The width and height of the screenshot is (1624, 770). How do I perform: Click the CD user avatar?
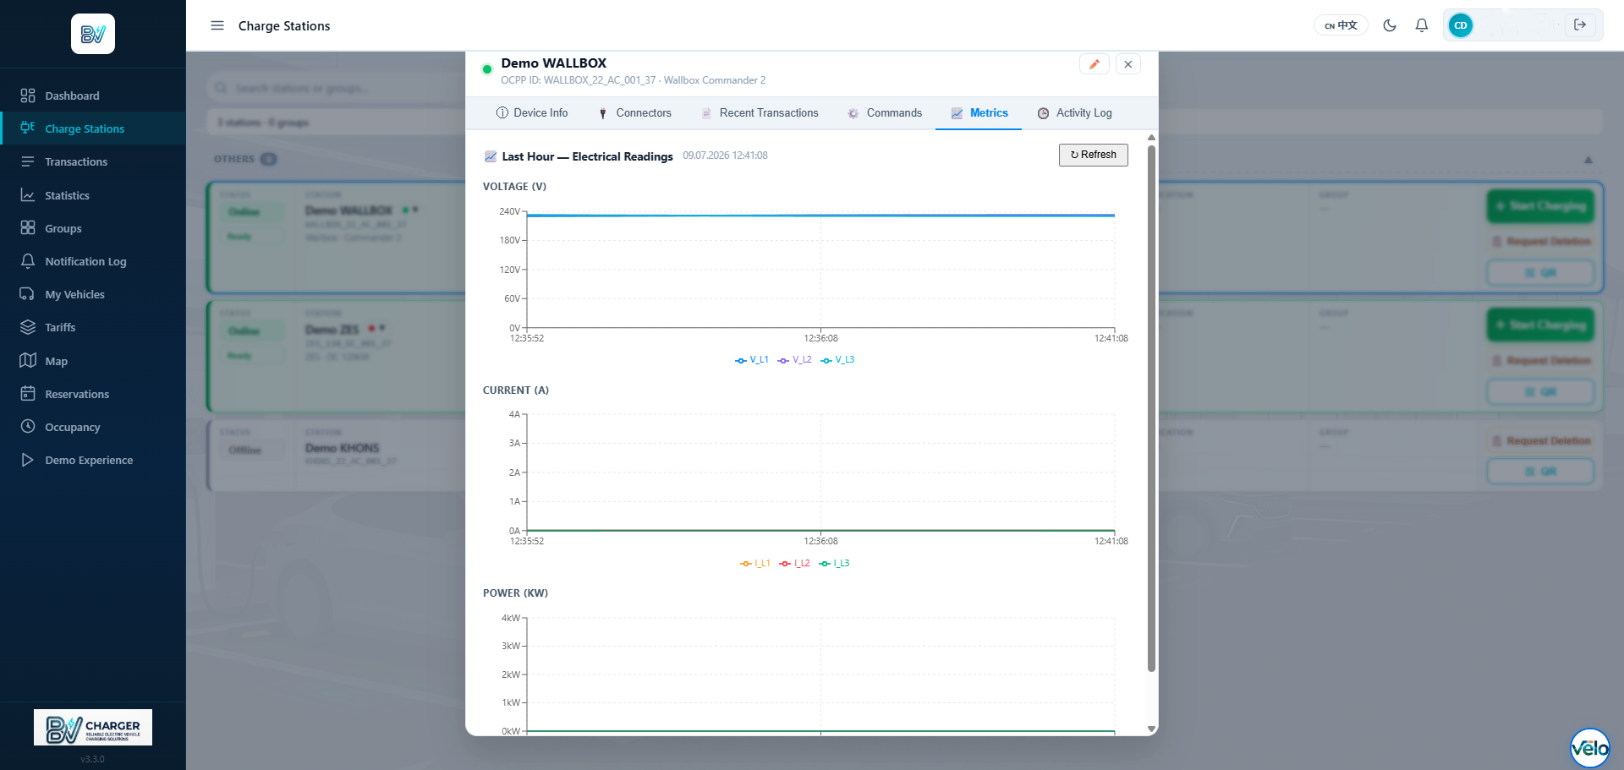click(x=1461, y=25)
